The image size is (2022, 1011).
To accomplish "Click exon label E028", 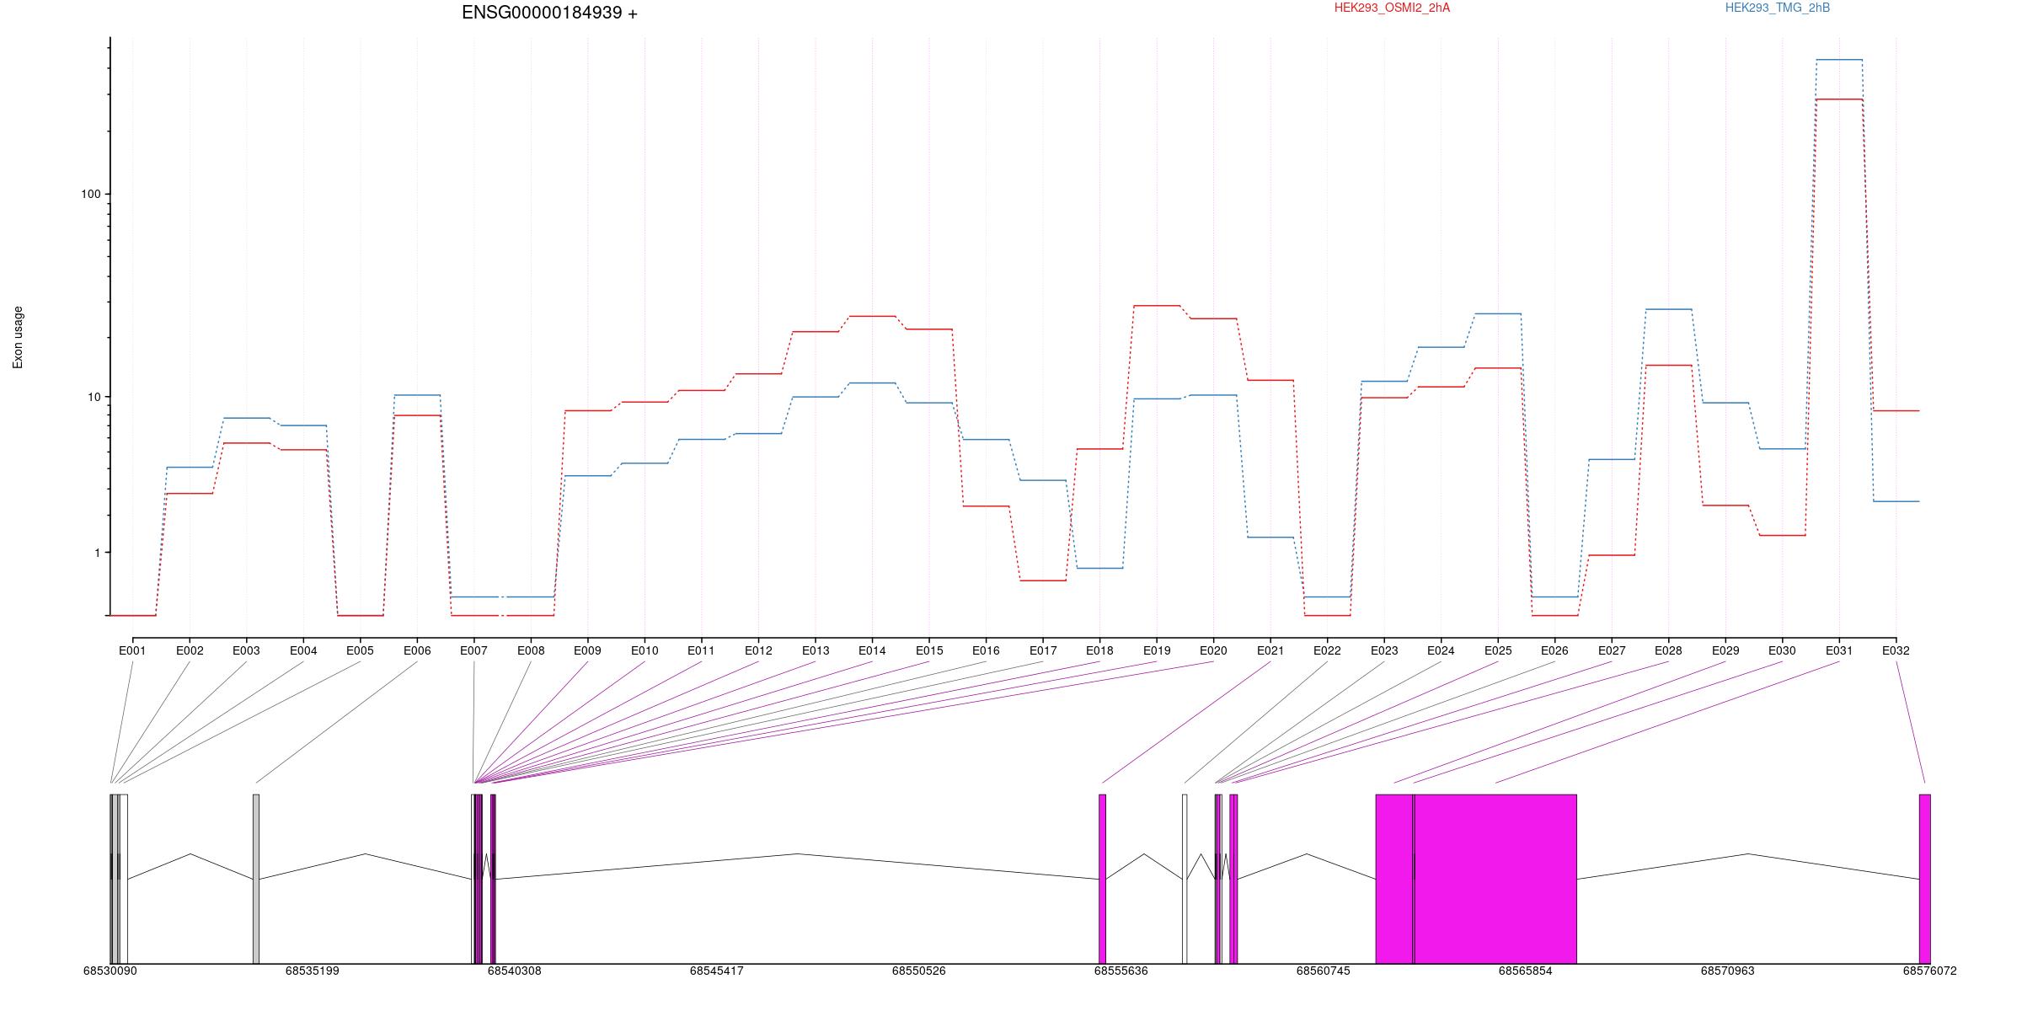I will [x=1668, y=650].
